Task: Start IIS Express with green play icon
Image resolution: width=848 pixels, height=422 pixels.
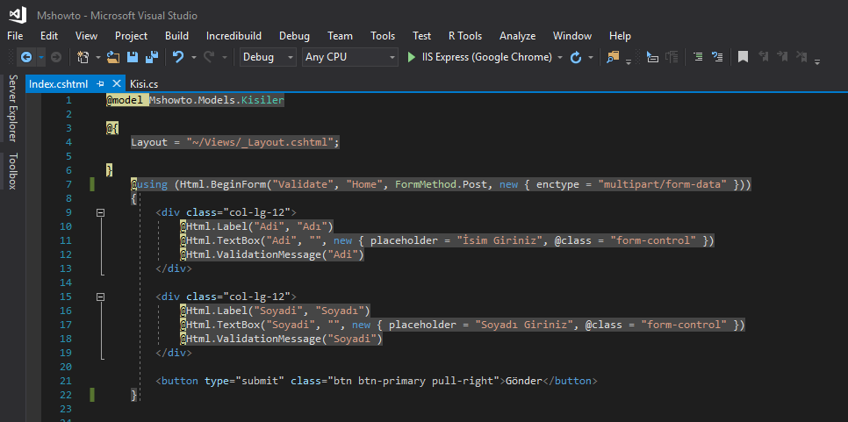Action: click(412, 57)
